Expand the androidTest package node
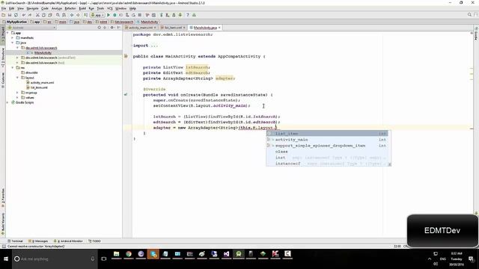Viewport: 479px width, 269px height. pyautogui.click(x=17, y=58)
